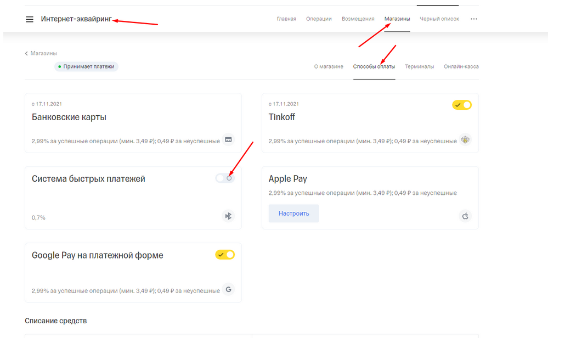Turn off Google Pay toggle
The image size is (565, 354).
(x=225, y=255)
